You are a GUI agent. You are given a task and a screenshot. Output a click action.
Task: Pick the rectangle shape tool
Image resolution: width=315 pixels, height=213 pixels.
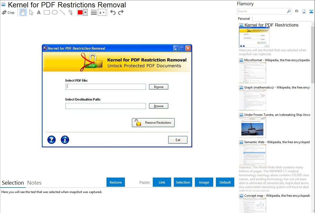(x=47, y=12)
